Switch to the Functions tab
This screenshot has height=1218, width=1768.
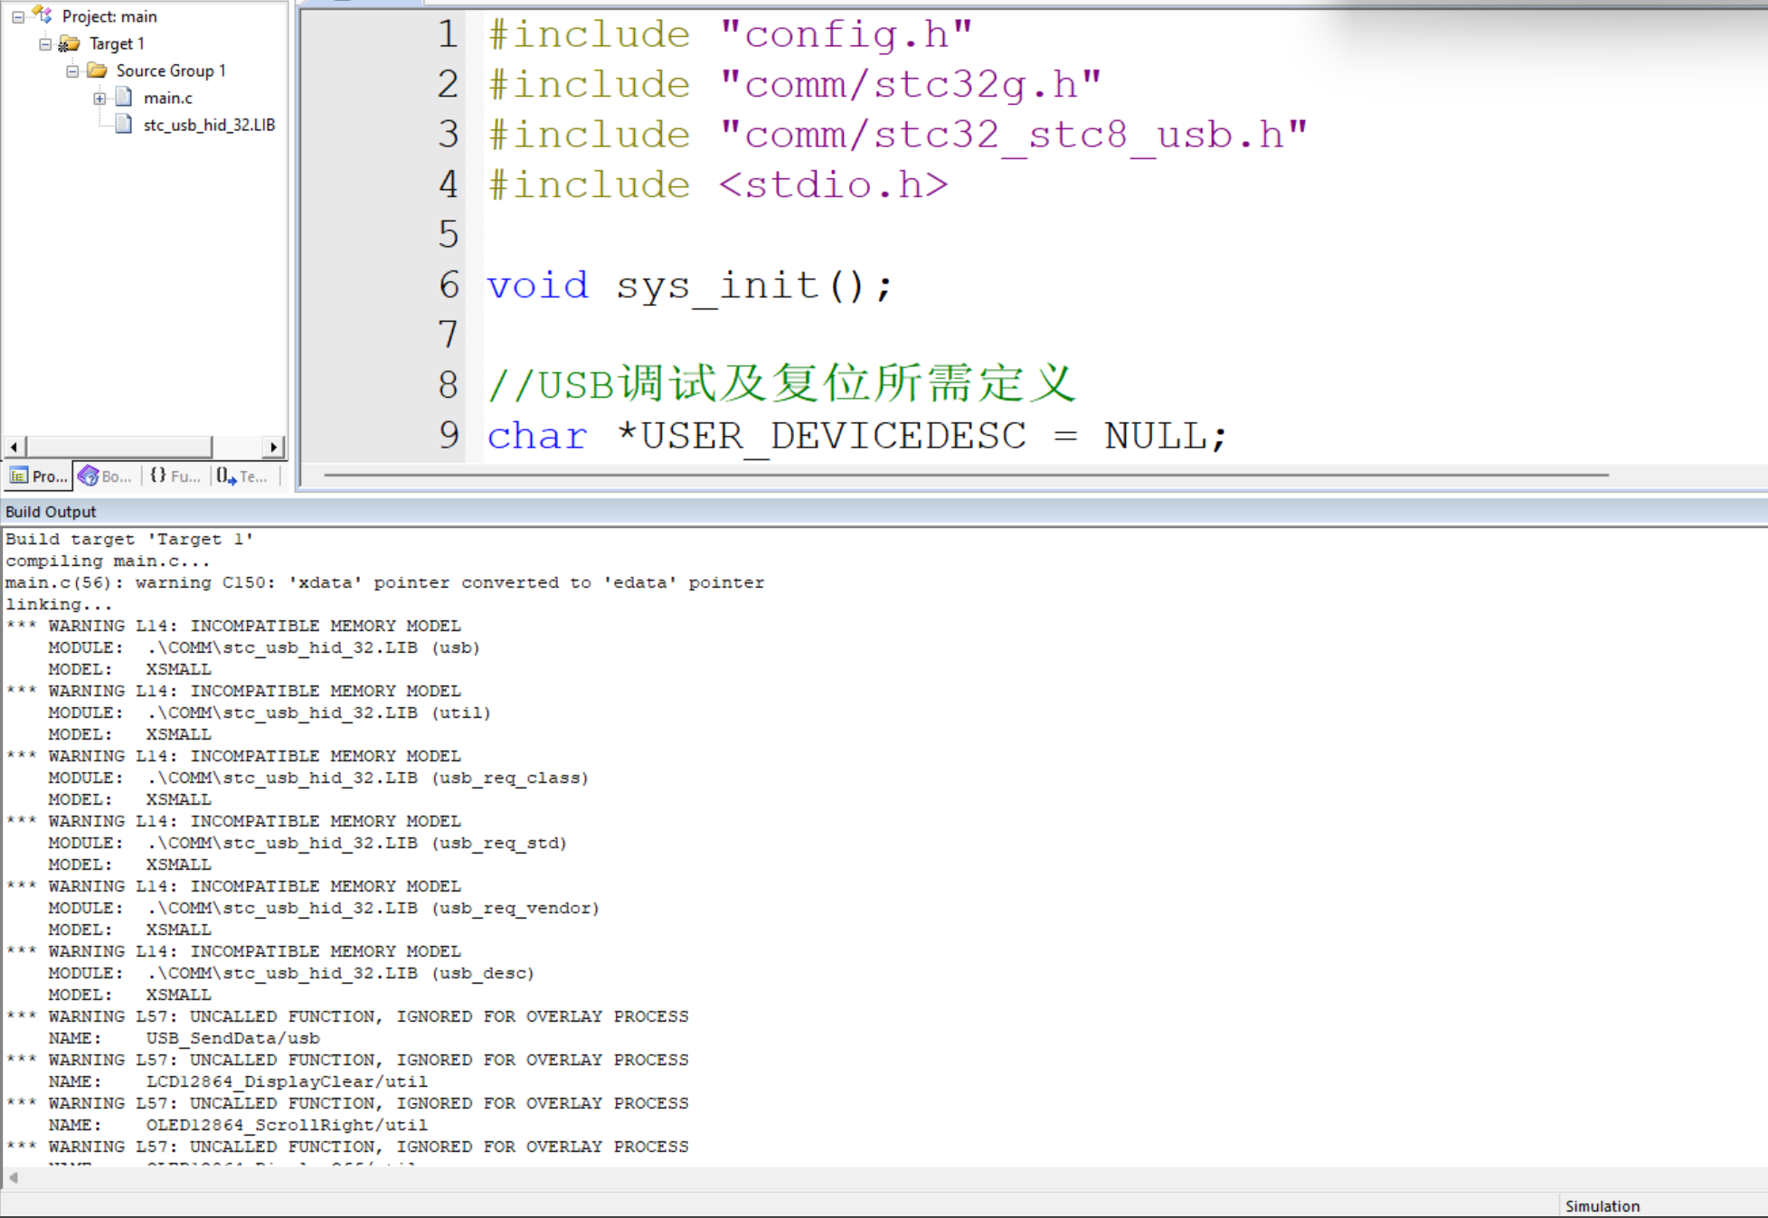(x=175, y=476)
